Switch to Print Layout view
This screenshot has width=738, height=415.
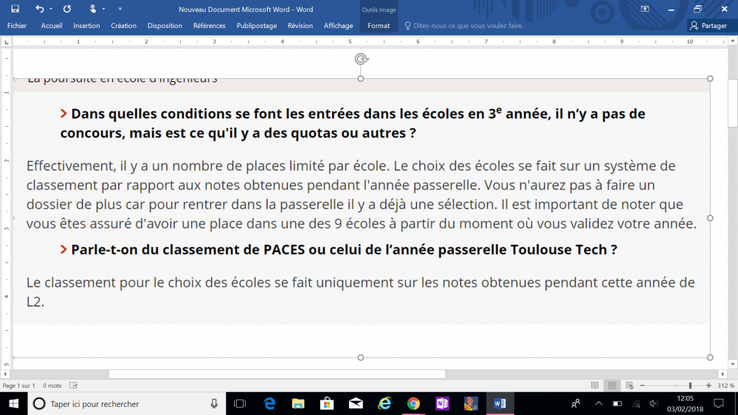tap(612, 386)
